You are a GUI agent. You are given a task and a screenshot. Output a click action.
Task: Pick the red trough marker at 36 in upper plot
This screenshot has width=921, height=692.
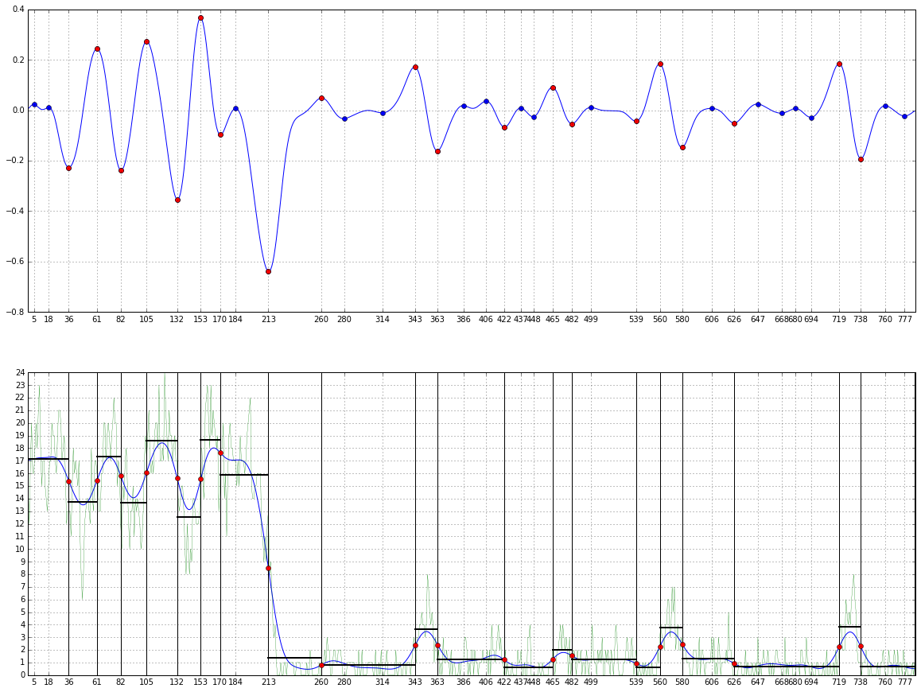tap(68, 168)
